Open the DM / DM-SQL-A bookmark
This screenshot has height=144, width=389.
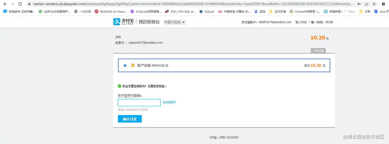click(180, 12)
